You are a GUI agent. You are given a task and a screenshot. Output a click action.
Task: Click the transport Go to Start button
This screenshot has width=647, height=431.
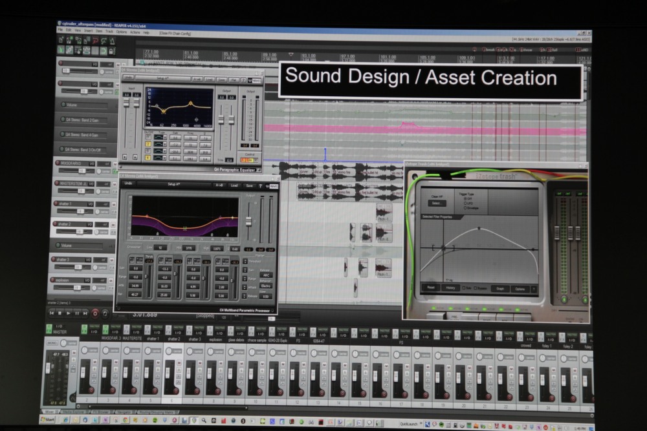pos(52,313)
